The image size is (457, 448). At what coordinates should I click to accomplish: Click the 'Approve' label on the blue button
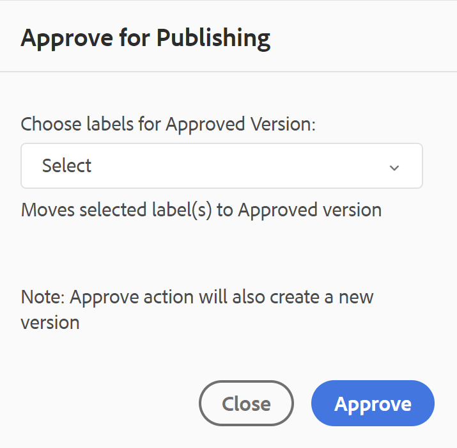[x=373, y=404]
